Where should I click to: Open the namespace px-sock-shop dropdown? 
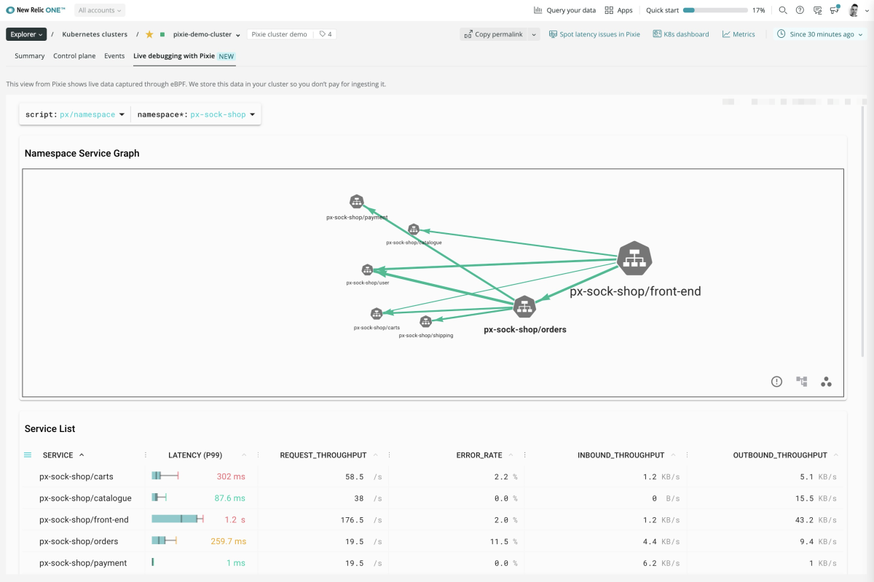[197, 114]
